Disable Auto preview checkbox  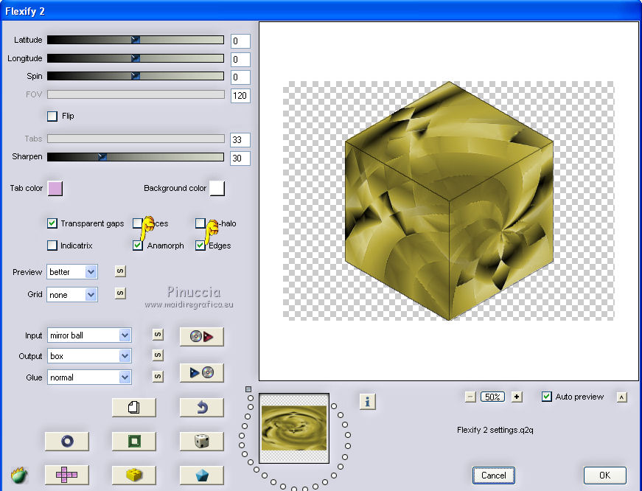[x=547, y=397]
